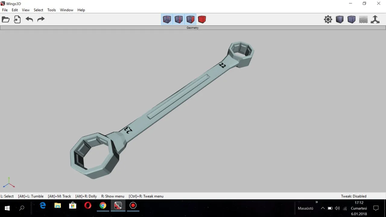Open the File menu

pyautogui.click(x=5, y=10)
